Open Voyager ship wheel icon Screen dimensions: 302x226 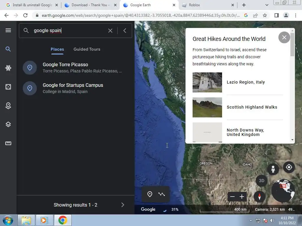coord(8,68)
